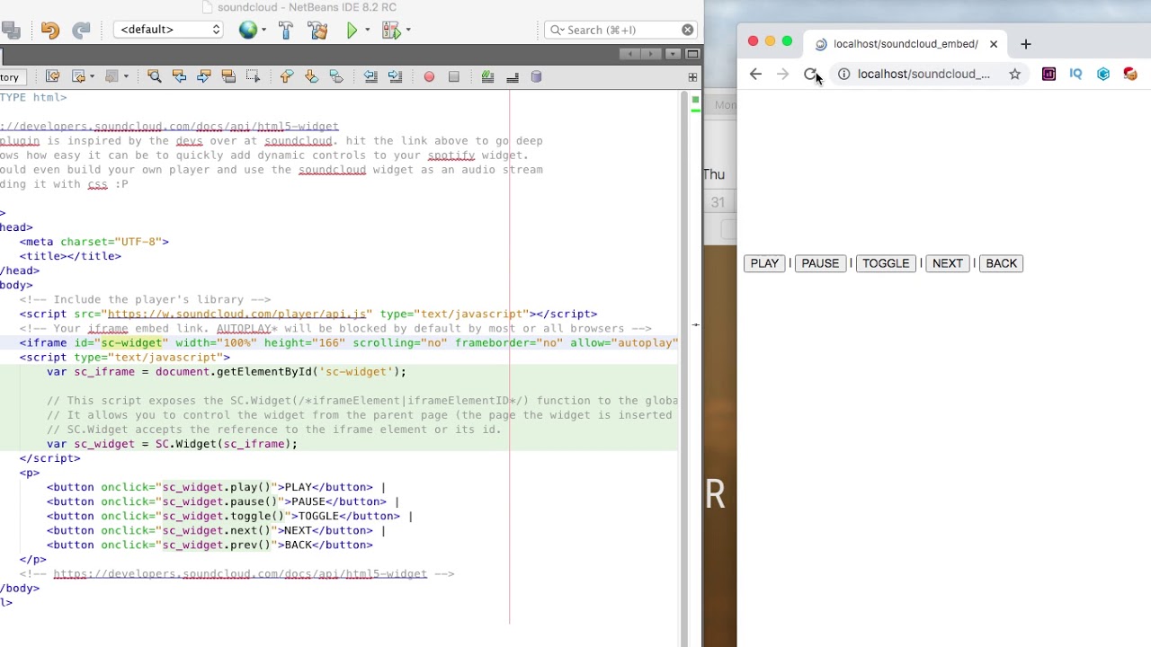1151x647 pixels.
Task: Open the Run Project dropdown arrow
Action: [367, 30]
